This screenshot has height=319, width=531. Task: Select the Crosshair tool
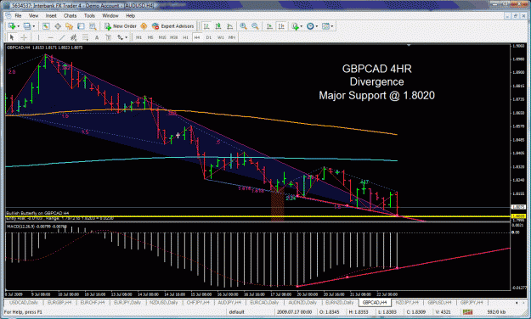pyautogui.click(x=24, y=37)
